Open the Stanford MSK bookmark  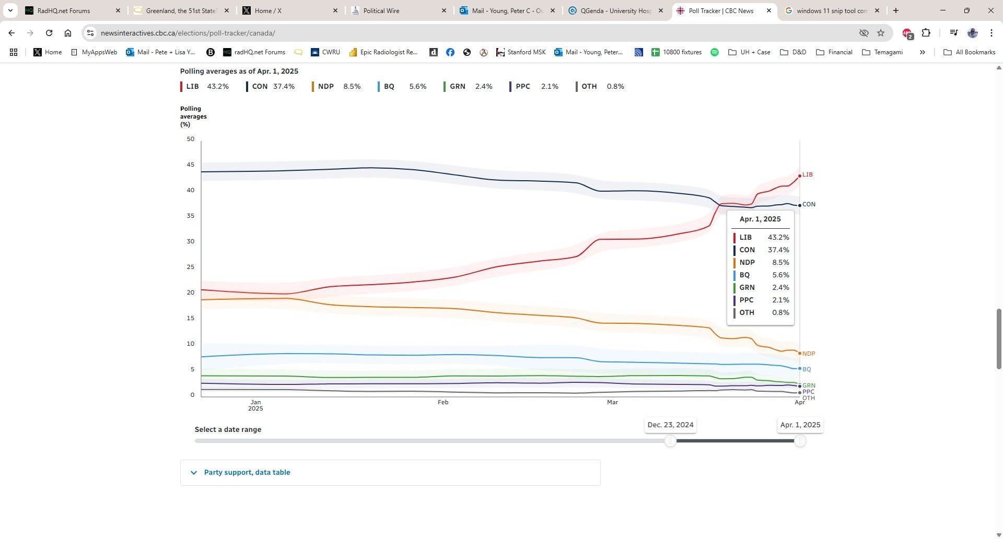[521, 52]
